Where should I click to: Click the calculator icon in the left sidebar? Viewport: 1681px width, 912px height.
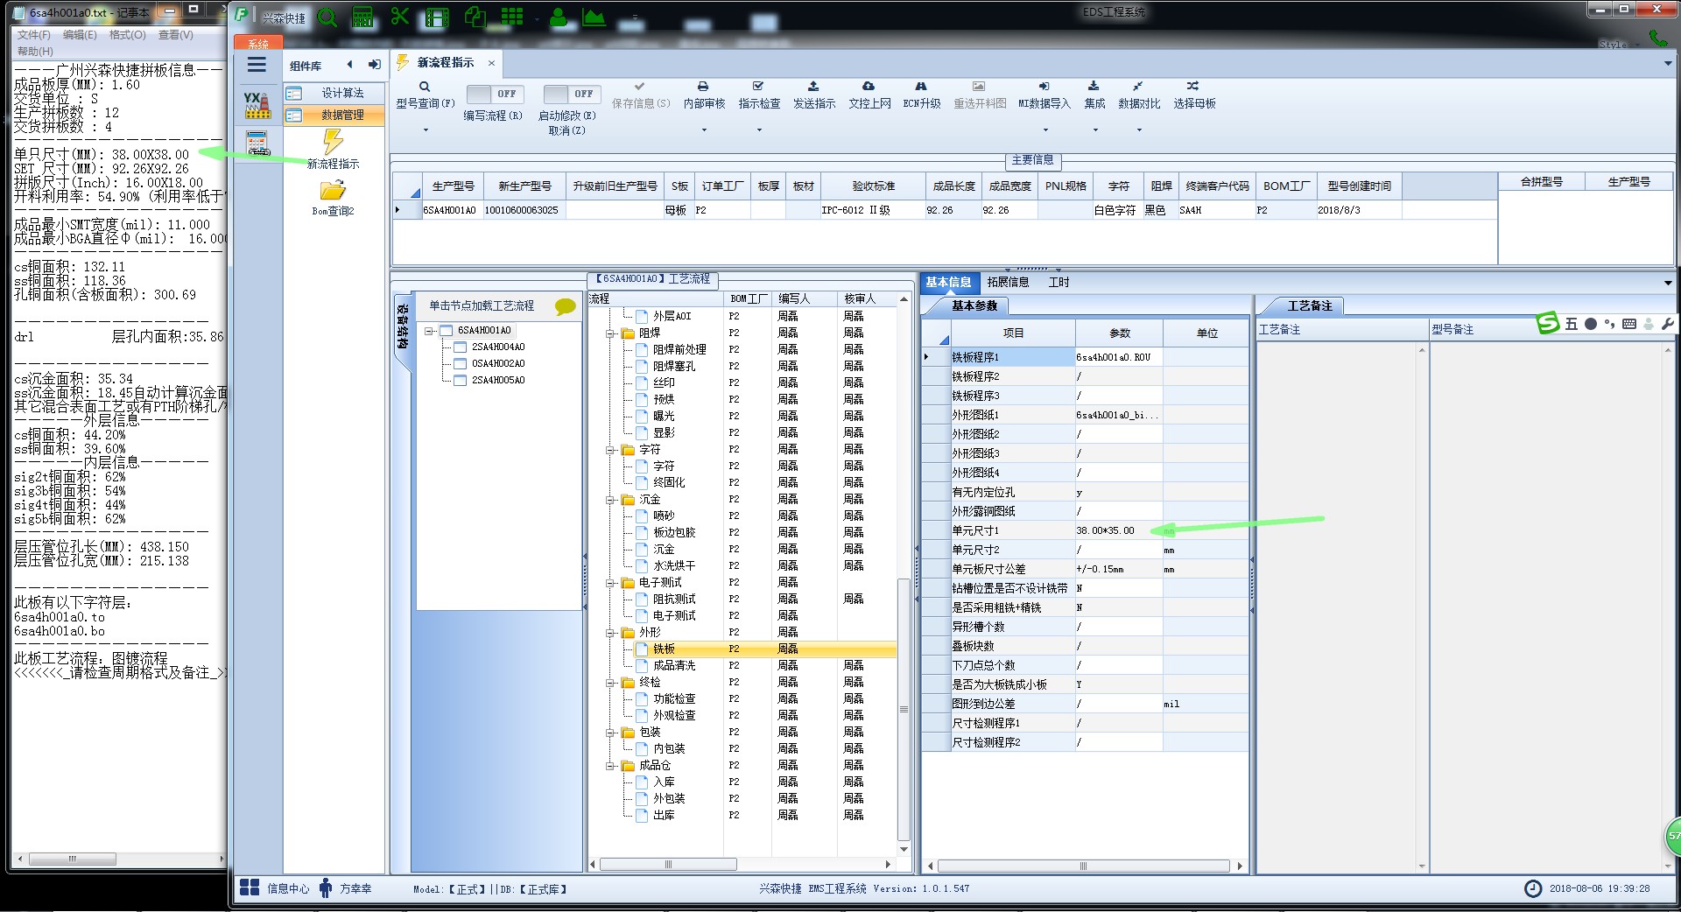(257, 144)
